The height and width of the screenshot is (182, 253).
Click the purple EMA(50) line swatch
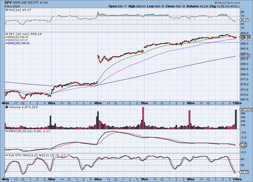point(7,40)
